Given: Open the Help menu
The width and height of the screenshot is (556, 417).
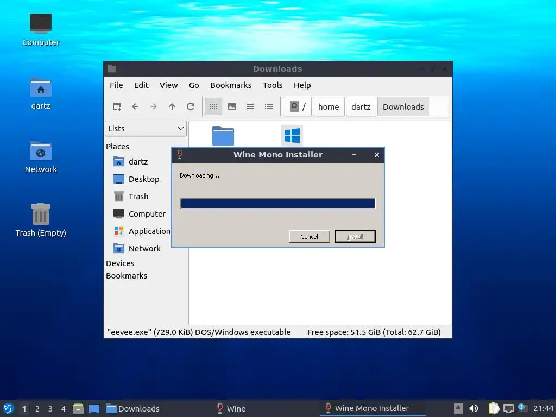Looking at the screenshot, I should tap(302, 85).
